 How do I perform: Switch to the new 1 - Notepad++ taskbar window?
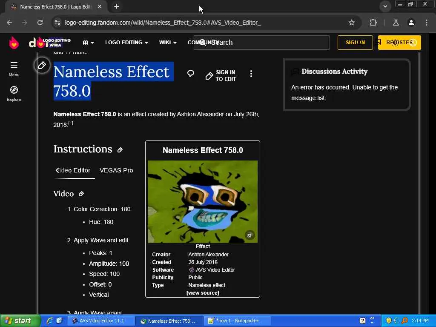coord(237,321)
